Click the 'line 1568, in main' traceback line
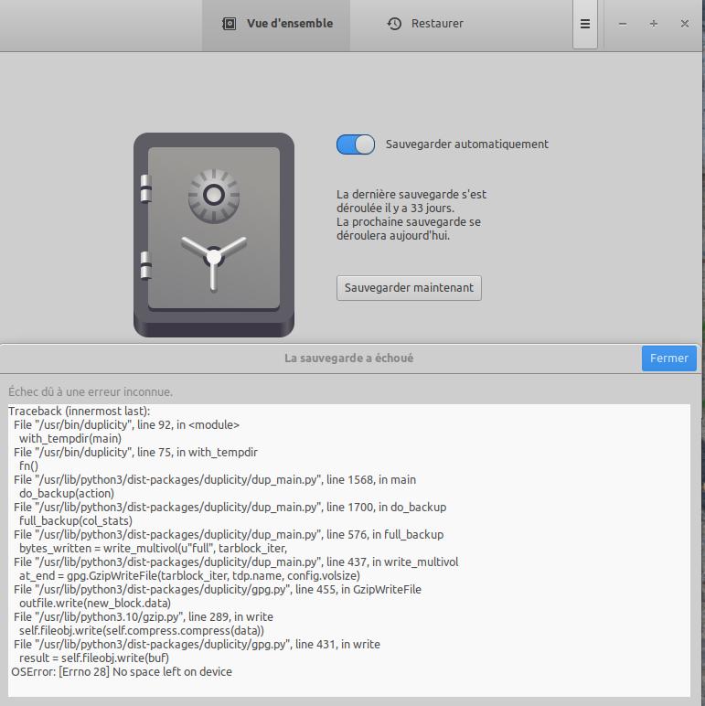Image resolution: width=705 pixels, height=706 pixels. tap(215, 480)
